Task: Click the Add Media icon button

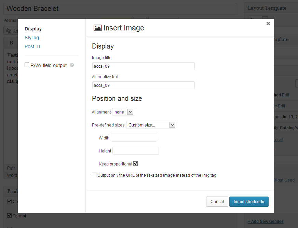Action: 11,31
